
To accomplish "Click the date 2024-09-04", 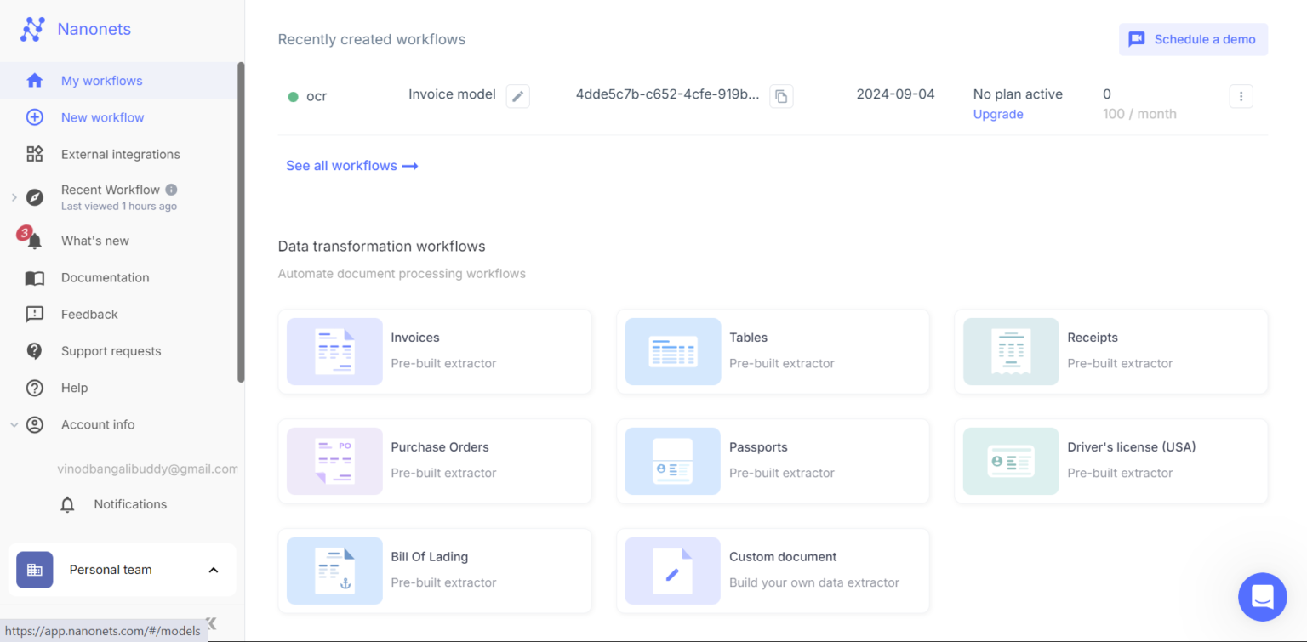I will pos(895,94).
